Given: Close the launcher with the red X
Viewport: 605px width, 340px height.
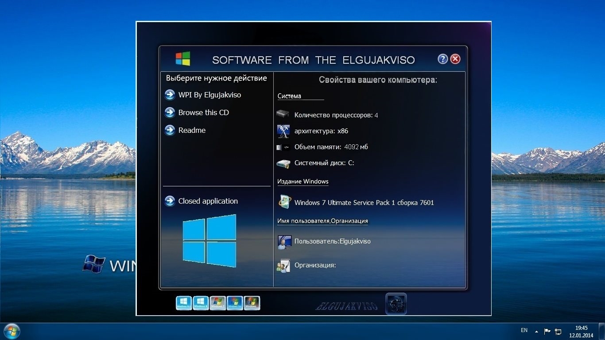Looking at the screenshot, I should pos(455,59).
